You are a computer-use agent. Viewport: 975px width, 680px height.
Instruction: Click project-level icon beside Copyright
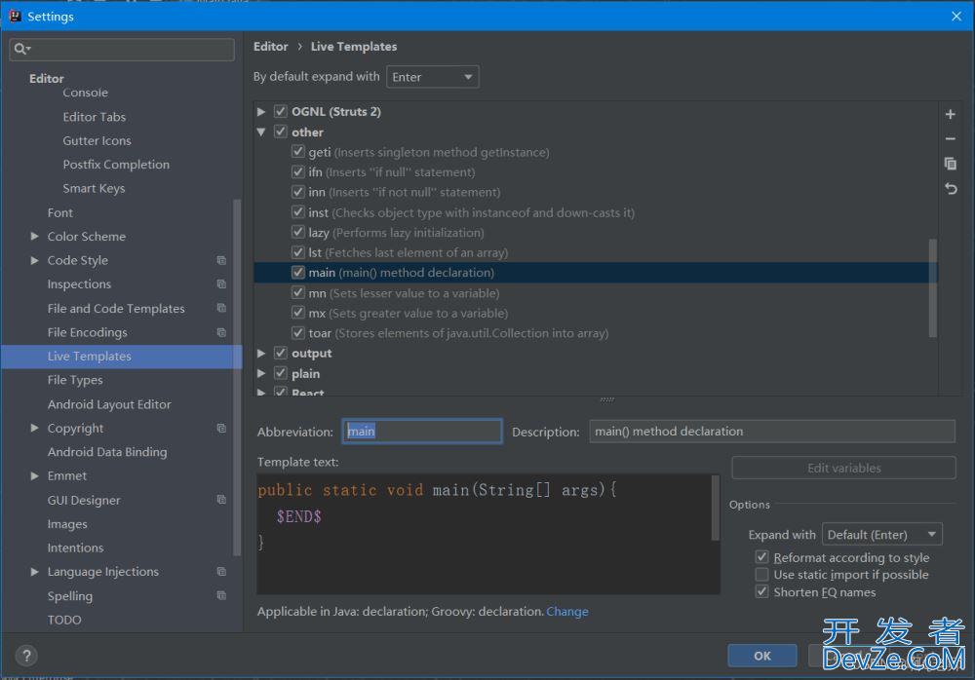(221, 429)
